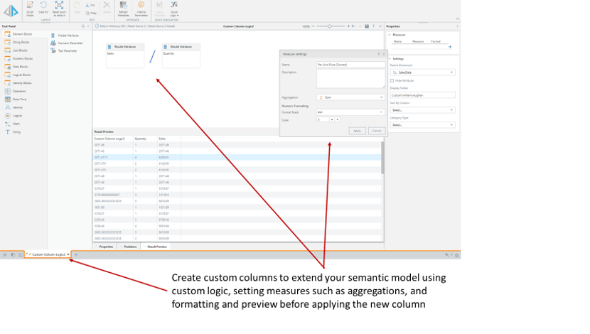Toggle the Hide Attribute checkbox
This screenshot has height=334, width=590.
point(392,80)
